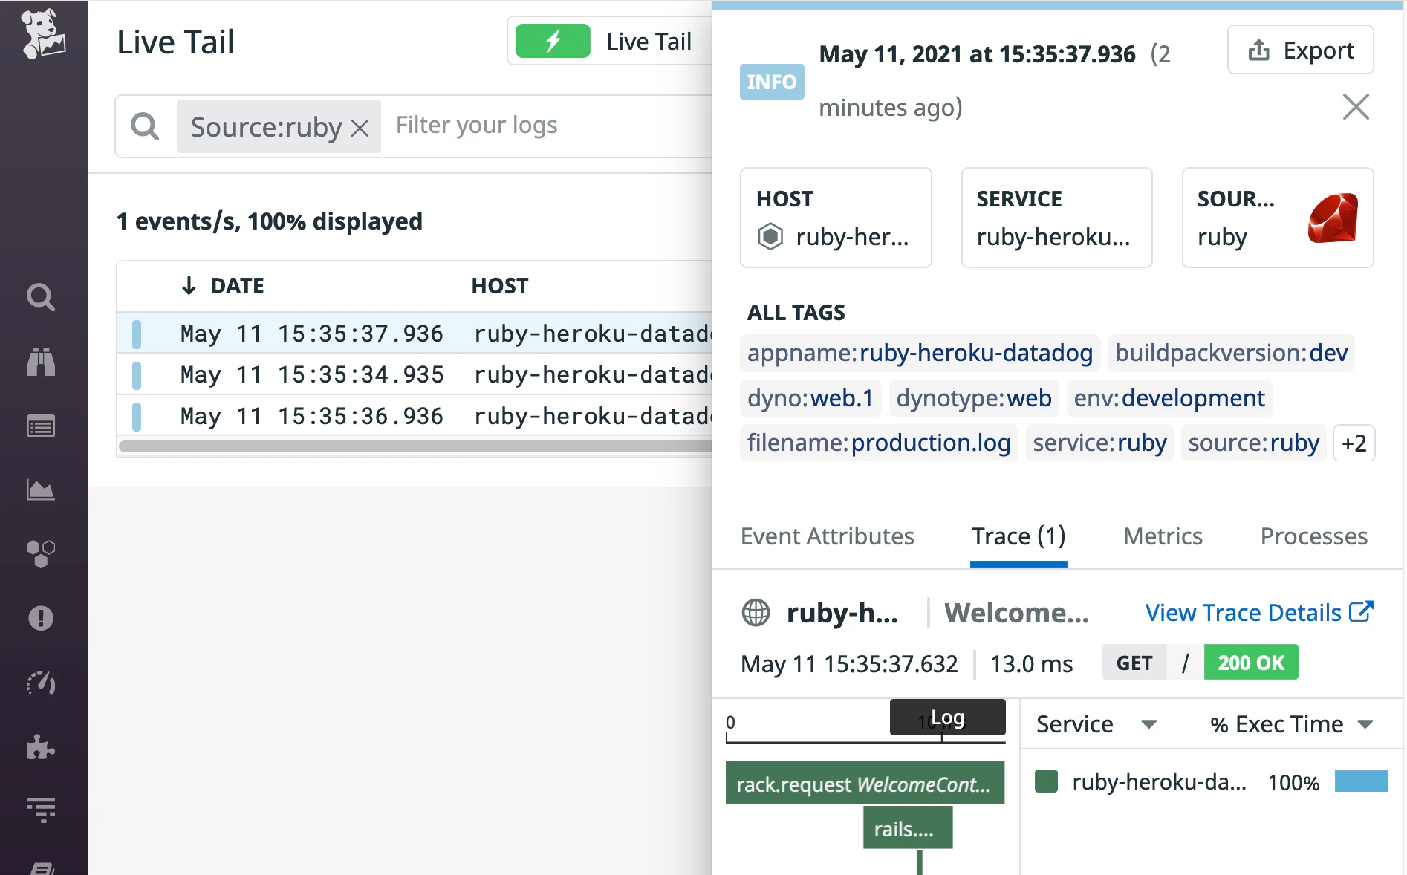Open the sidebar search magnifier icon
This screenshot has height=875, width=1407.
pyautogui.click(x=41, y=297)
